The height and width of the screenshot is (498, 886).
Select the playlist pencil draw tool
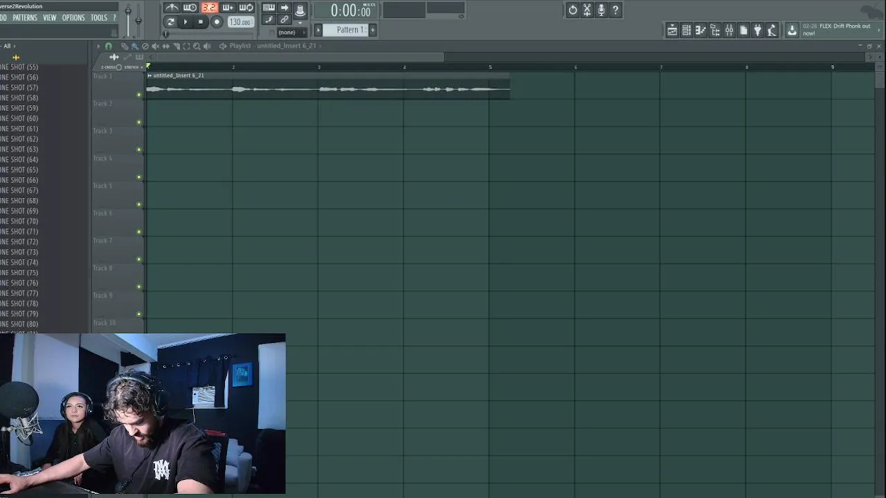point(125,46)
